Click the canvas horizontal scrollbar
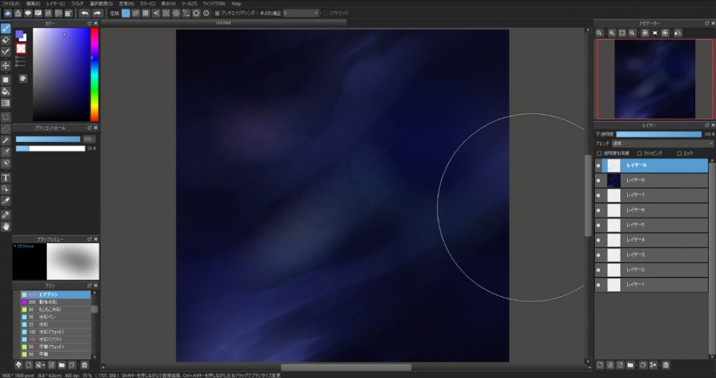716x378 pixels. tap(345, 368)
